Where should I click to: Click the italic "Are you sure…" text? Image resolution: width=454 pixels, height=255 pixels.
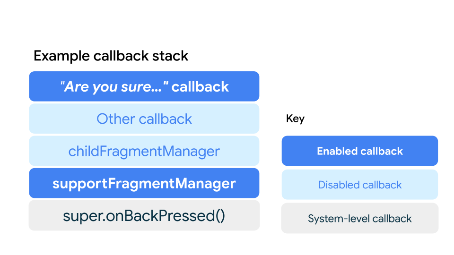click(113, 86)
